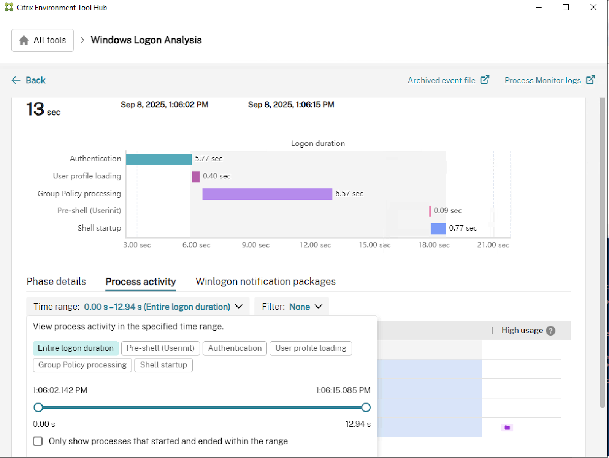Viewport: 609px width, 458px height.
Task: Click the Group Policy processing purple bar
Action: [x=267, y=194]
